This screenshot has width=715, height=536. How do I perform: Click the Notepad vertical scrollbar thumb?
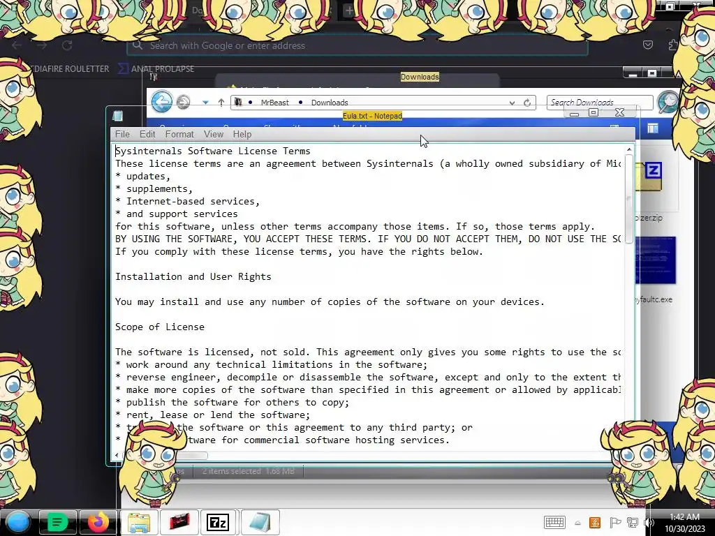pos(629,200)
